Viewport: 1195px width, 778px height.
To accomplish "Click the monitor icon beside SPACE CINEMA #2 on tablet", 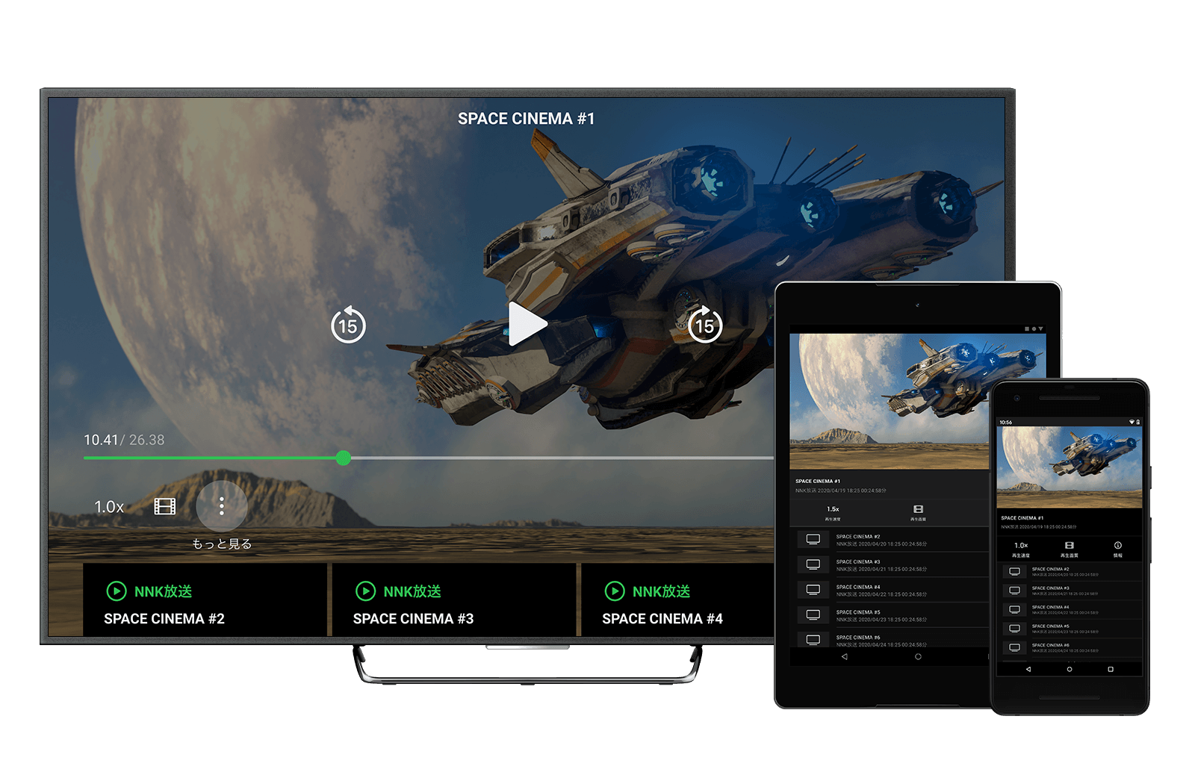I will [x=813, y=540].
